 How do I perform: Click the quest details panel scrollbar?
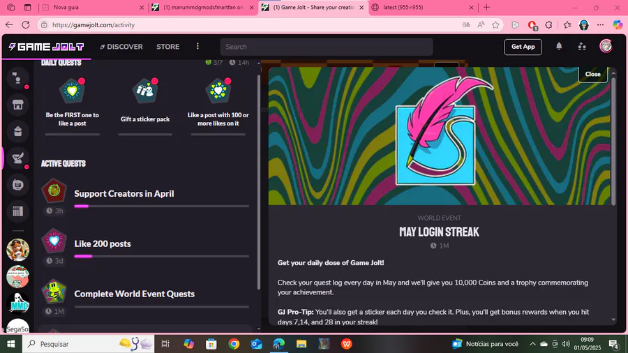click(613, 140)
